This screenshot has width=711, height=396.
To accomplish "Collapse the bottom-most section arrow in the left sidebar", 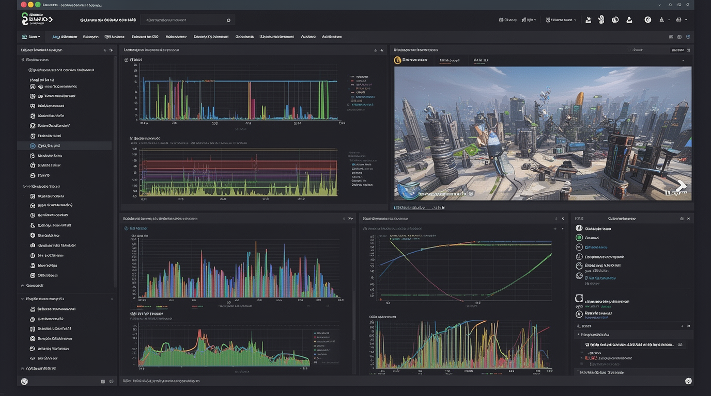I will click(22, 369).
